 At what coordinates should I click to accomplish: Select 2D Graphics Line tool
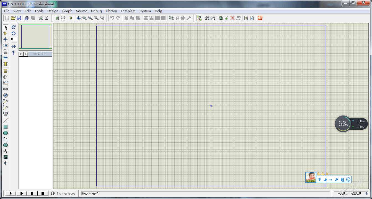coord(6,121)
